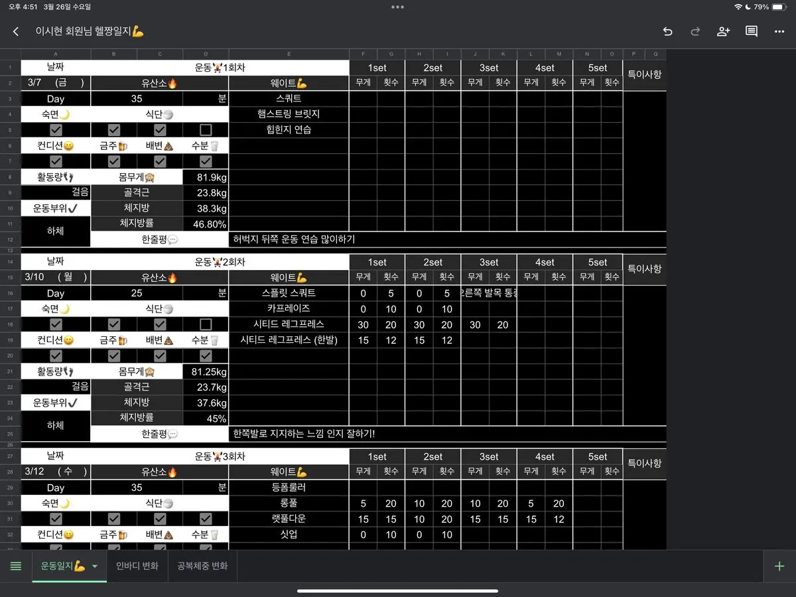The height and width of the screenshot is (597, 796).
Task: Switch to the 공복체중 변화 tab
Action: 202,566
